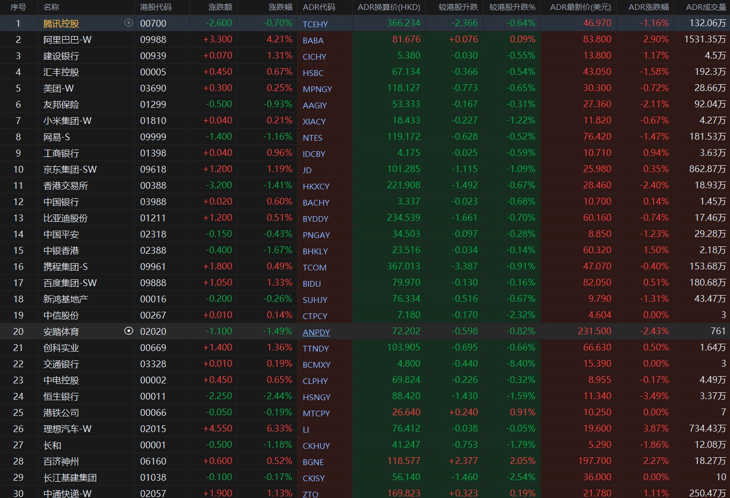Open the BABA ADR code
730x498 pixels.
(313, 40)
